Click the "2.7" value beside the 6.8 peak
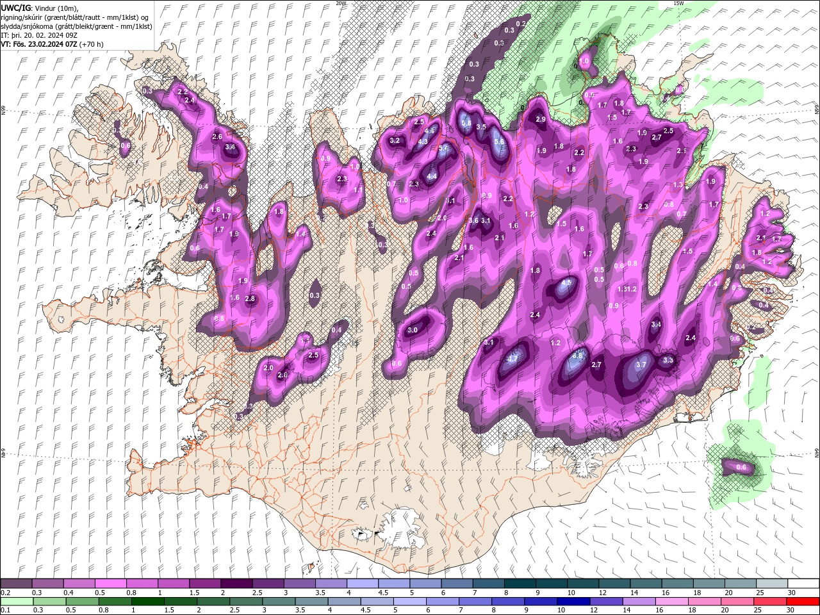This screenshot has width=820, height=615. (x=596, y=365)
